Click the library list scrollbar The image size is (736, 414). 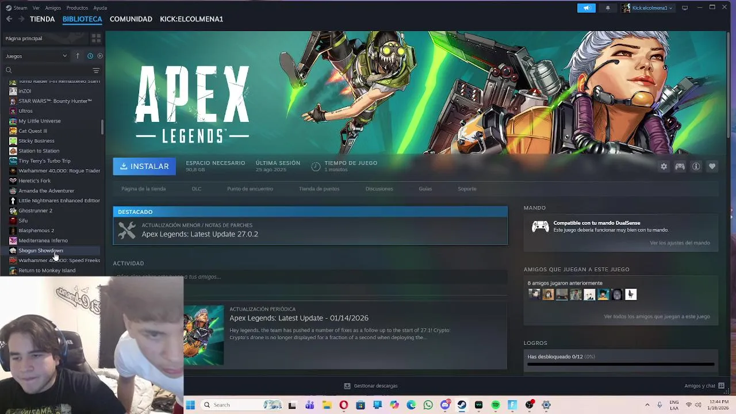[x=102, y=127]
